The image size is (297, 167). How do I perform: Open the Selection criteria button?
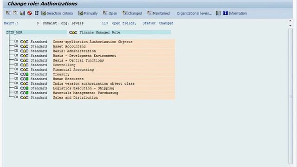click(x=57, y=13)
